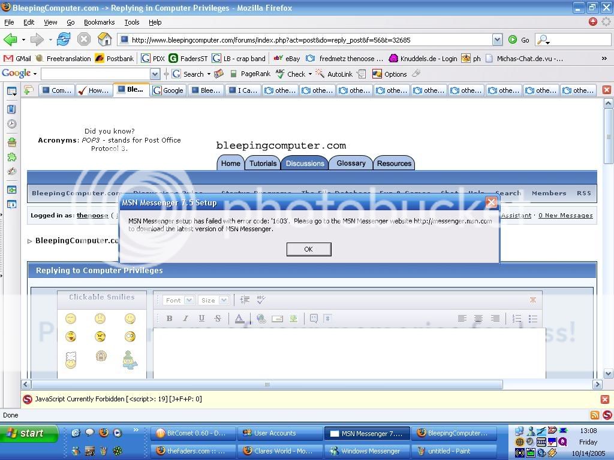Switch to the 'I Ca…' browser tab
614x460 pixels.
pos(243,90)
